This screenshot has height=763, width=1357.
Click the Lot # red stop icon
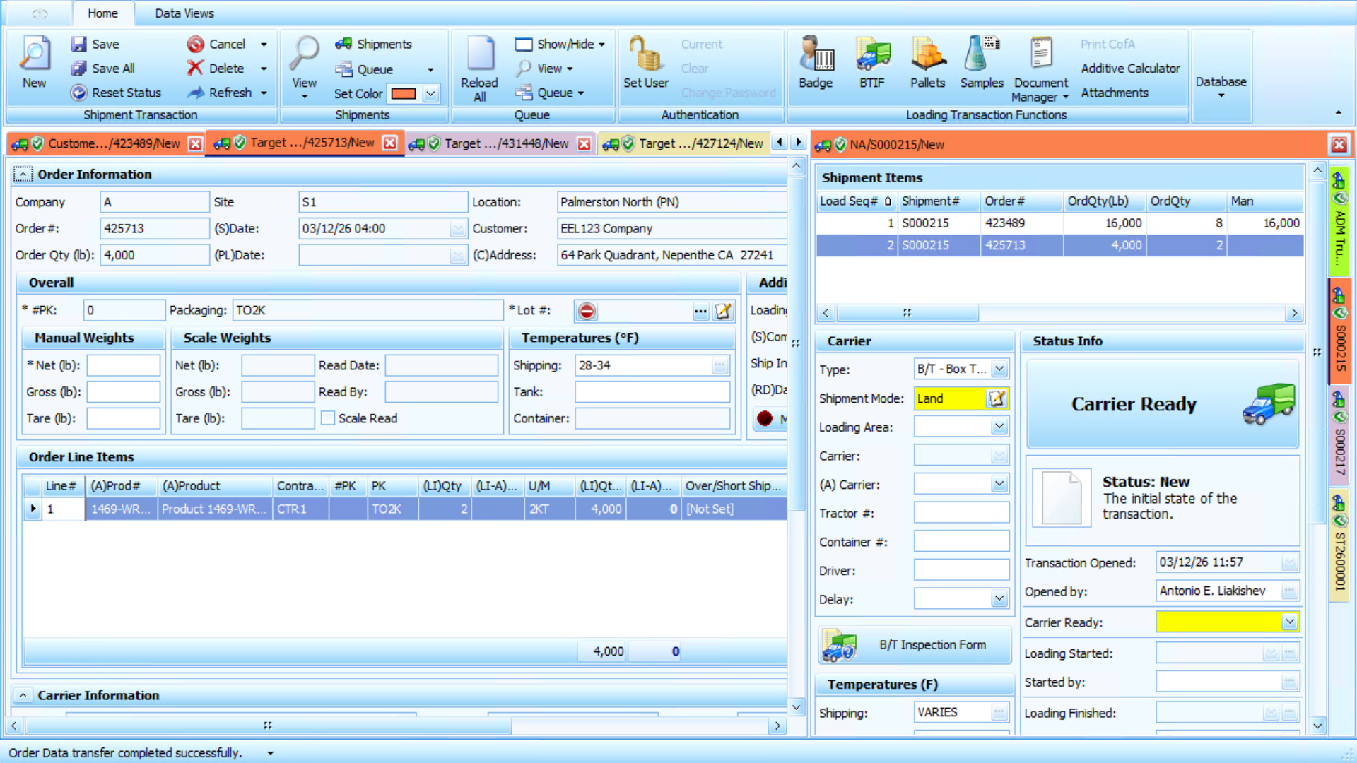click(587, 311)
